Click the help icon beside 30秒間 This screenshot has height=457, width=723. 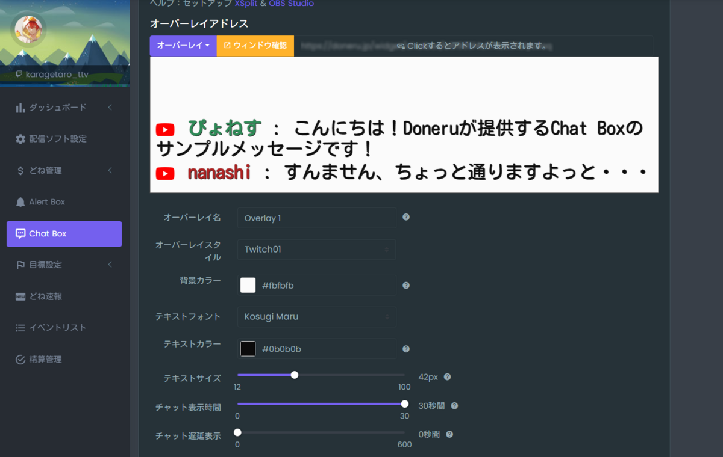point(454,406)
